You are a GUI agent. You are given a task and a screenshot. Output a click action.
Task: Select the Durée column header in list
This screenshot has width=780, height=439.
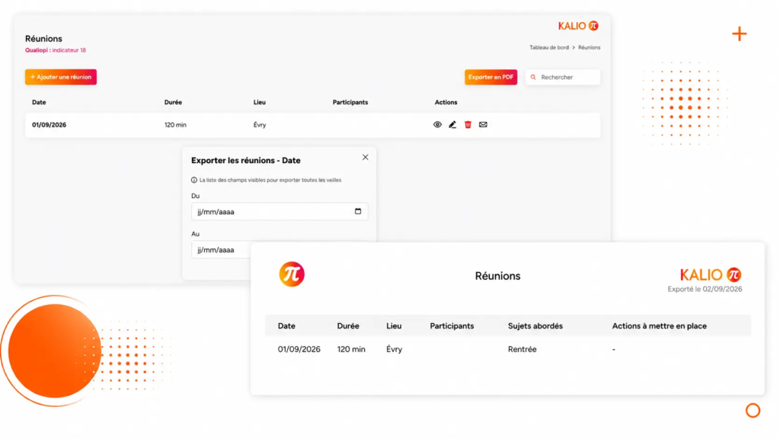(x=173, y=103)
